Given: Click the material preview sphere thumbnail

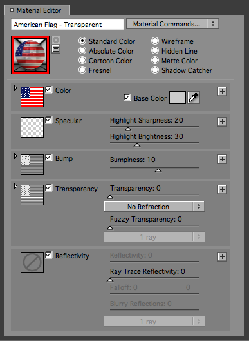Looking at the screenshot, I should point(30,55).
